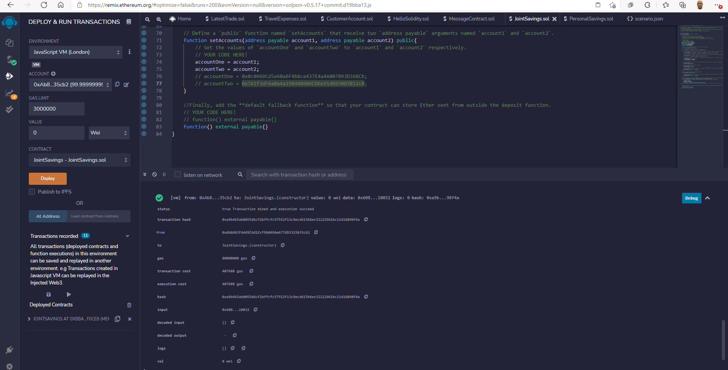The height and width of the screenshot is (370, 728).
Task: Click the edit/sign message icon beside account
Action: [126, 84]
